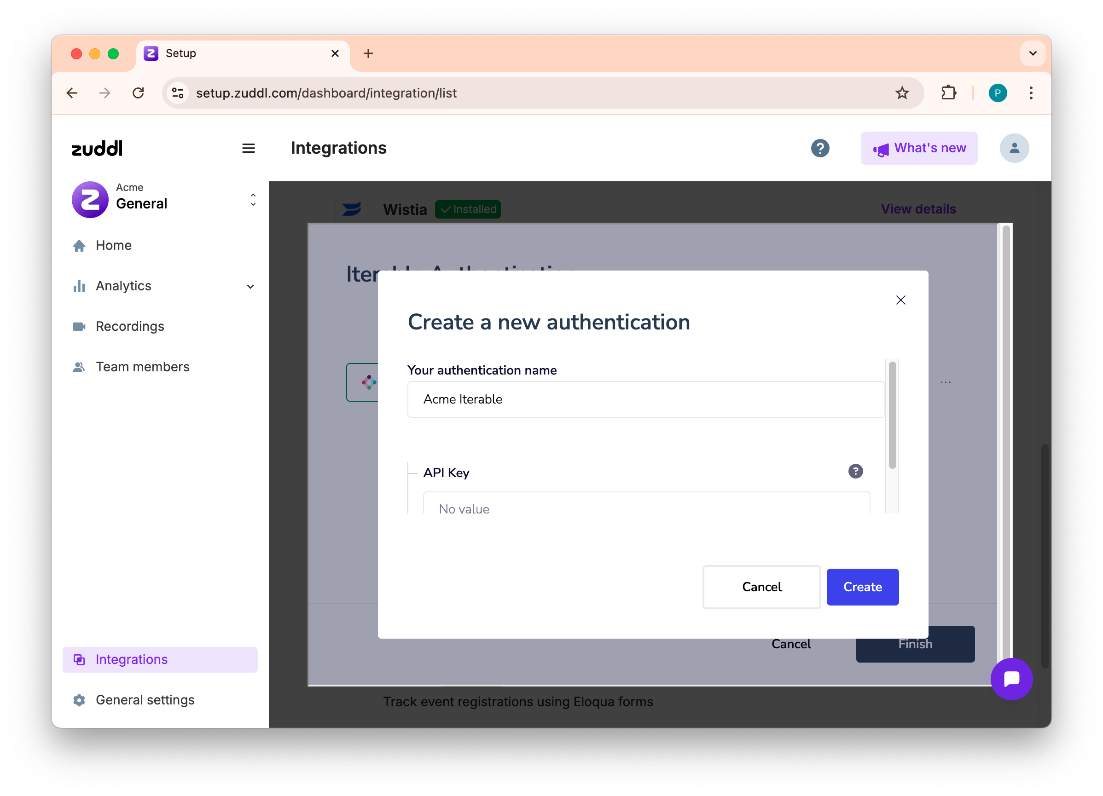Click the authentication name input field
The height and width of the screenshot is (796, 1103).
(x=645, y=399)
